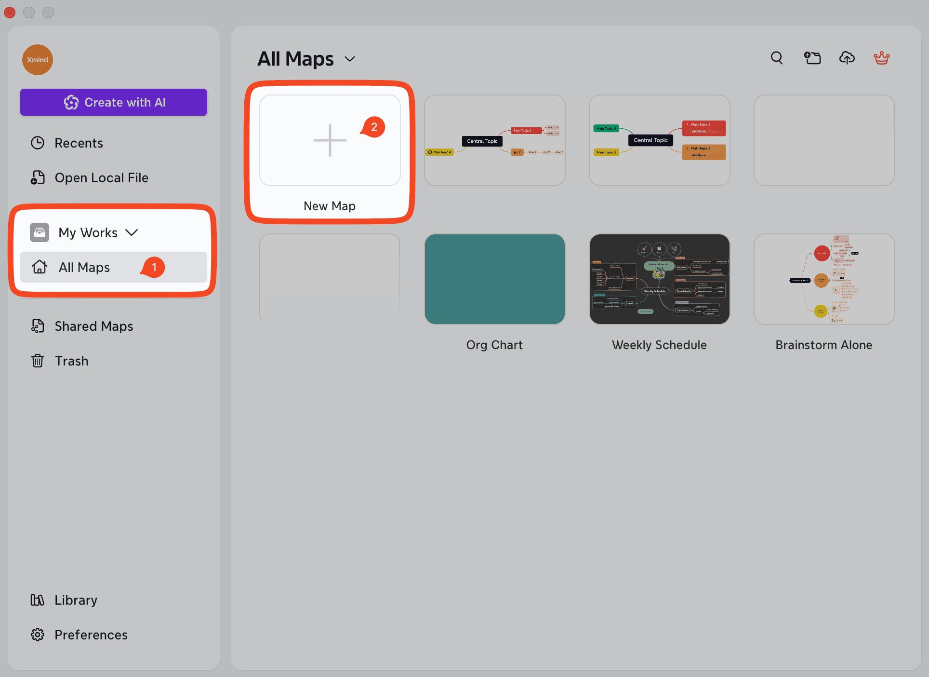Click Open Local File
Viewport: 929px width, 677px height.
[101, 178]
